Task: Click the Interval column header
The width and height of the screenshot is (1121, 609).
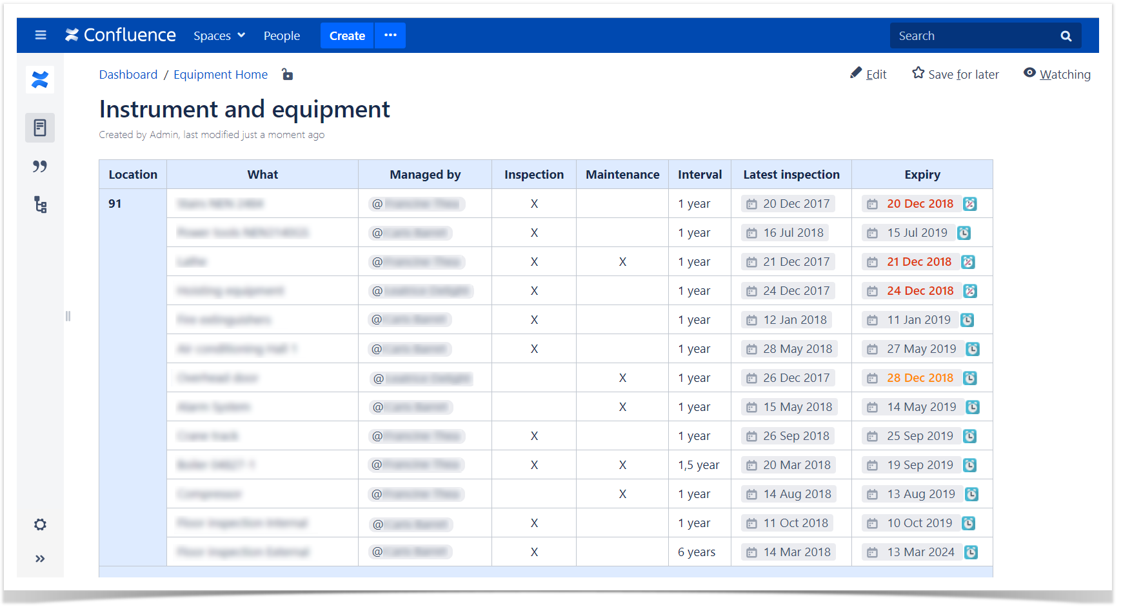Action: 700,175
